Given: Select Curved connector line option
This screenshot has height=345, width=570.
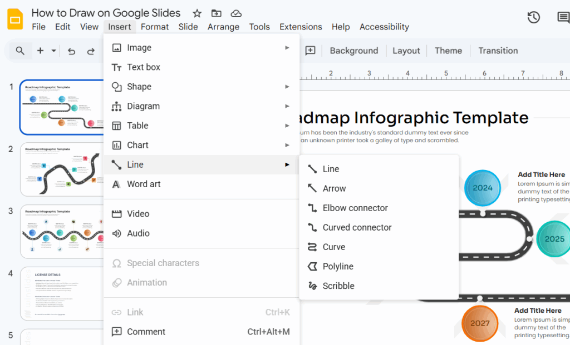Looking at the screenshot, I should (357, 227).
